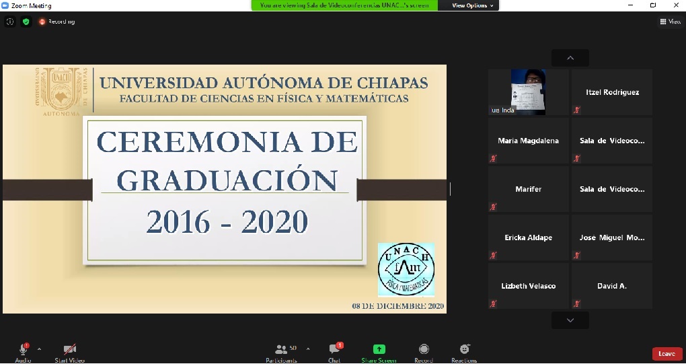686x364 pixels.
Task: Select Ericka Aldape participant tile
Action: (529, 238)
